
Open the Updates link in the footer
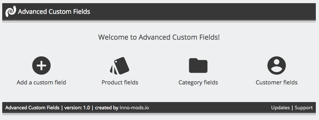click(x=280, y=108)
